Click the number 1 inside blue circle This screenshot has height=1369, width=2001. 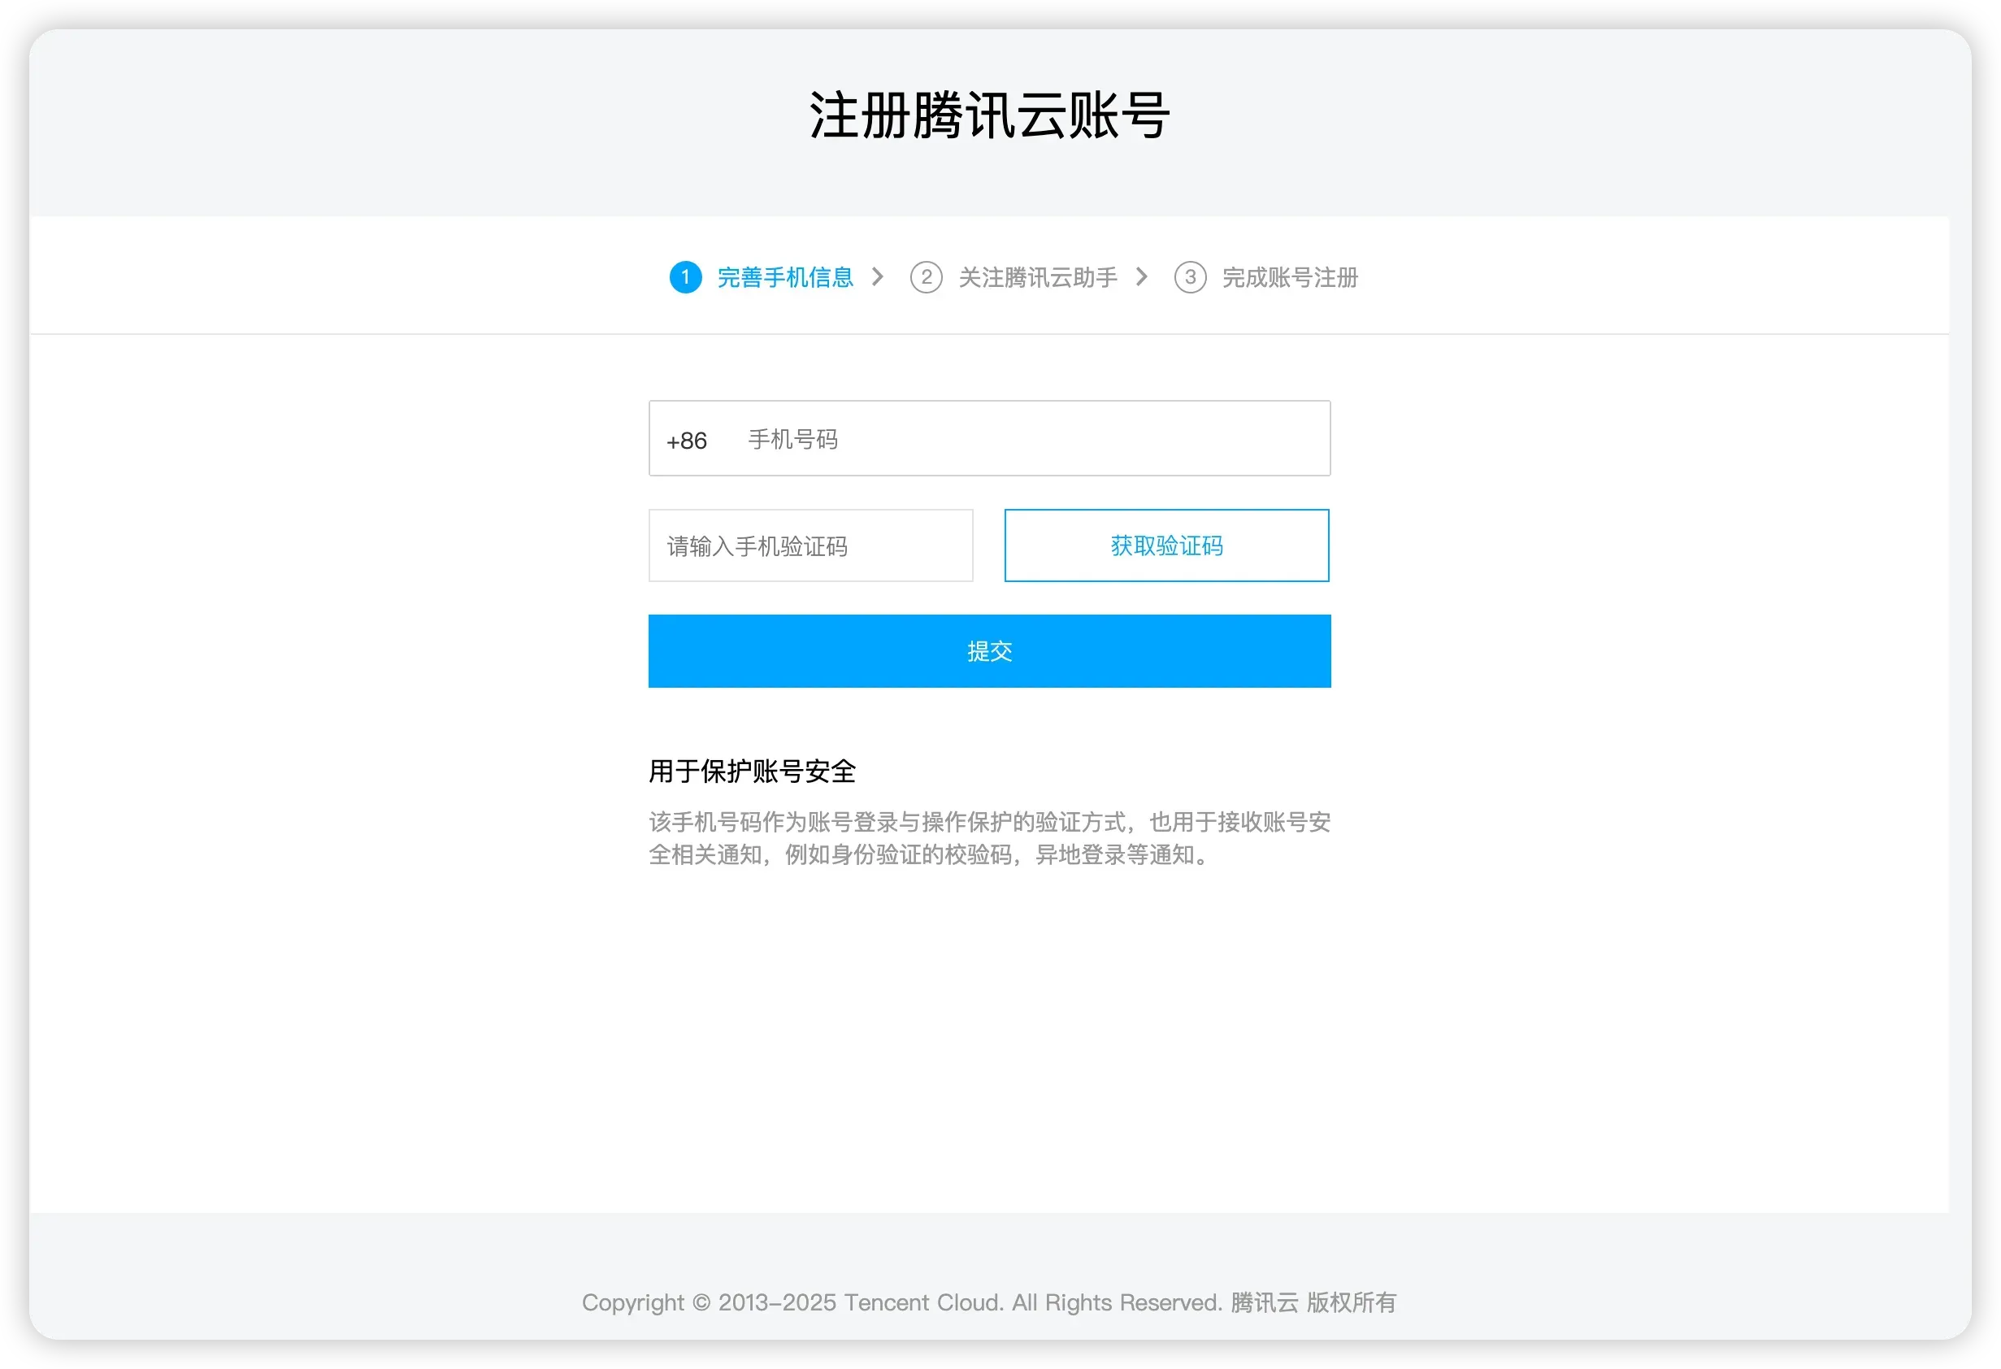pos(685,277)
